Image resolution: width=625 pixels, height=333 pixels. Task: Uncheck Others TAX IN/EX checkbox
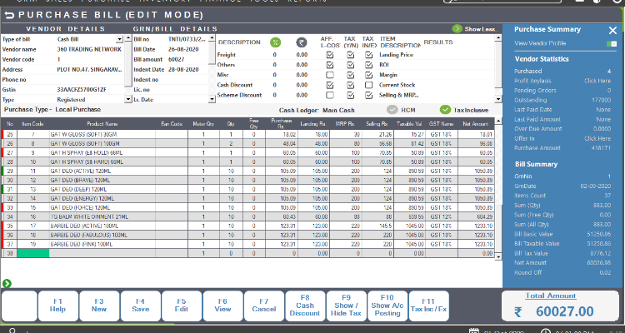[369, 65]
